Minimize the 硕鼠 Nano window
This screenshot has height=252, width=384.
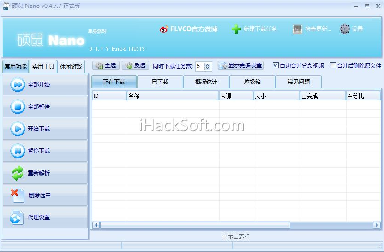(x=356, y=6)
